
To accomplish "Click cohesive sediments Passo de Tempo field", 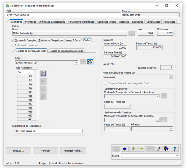I will [x=117, y=106].
